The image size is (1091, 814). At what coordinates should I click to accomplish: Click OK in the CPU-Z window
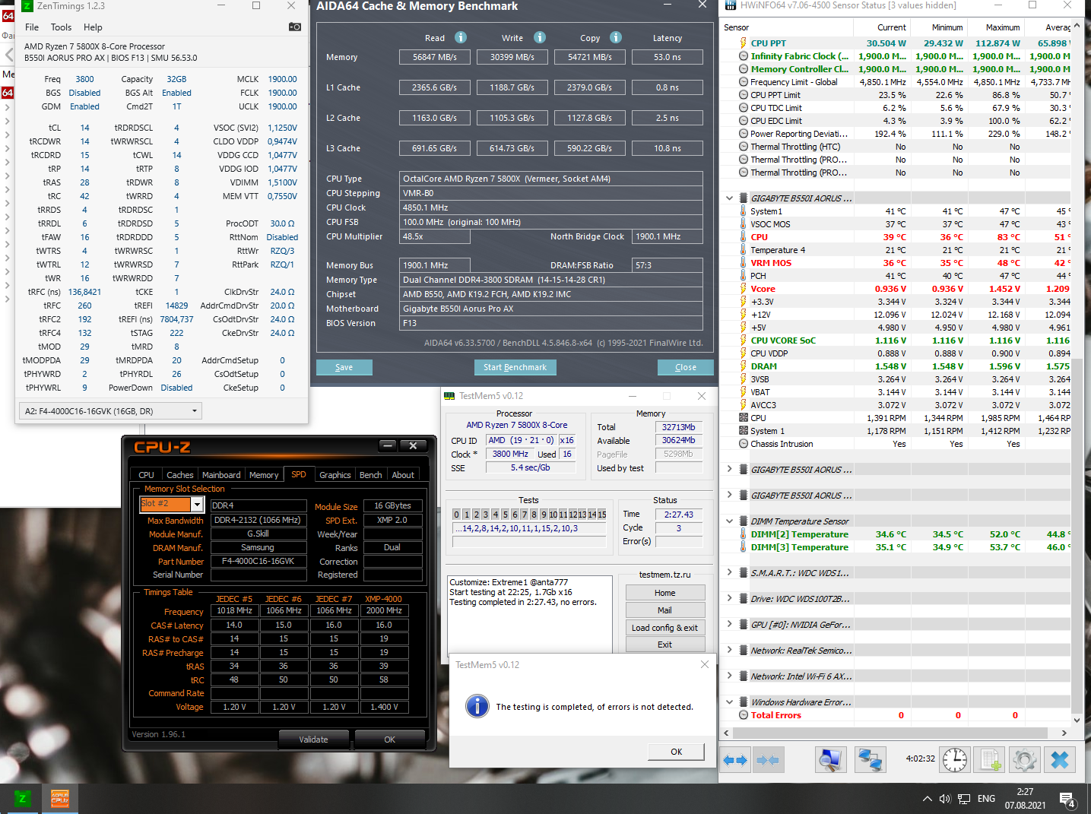(389, 740)
